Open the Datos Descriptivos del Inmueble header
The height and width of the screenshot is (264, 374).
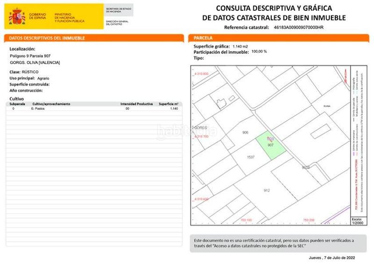pos(93,38)
